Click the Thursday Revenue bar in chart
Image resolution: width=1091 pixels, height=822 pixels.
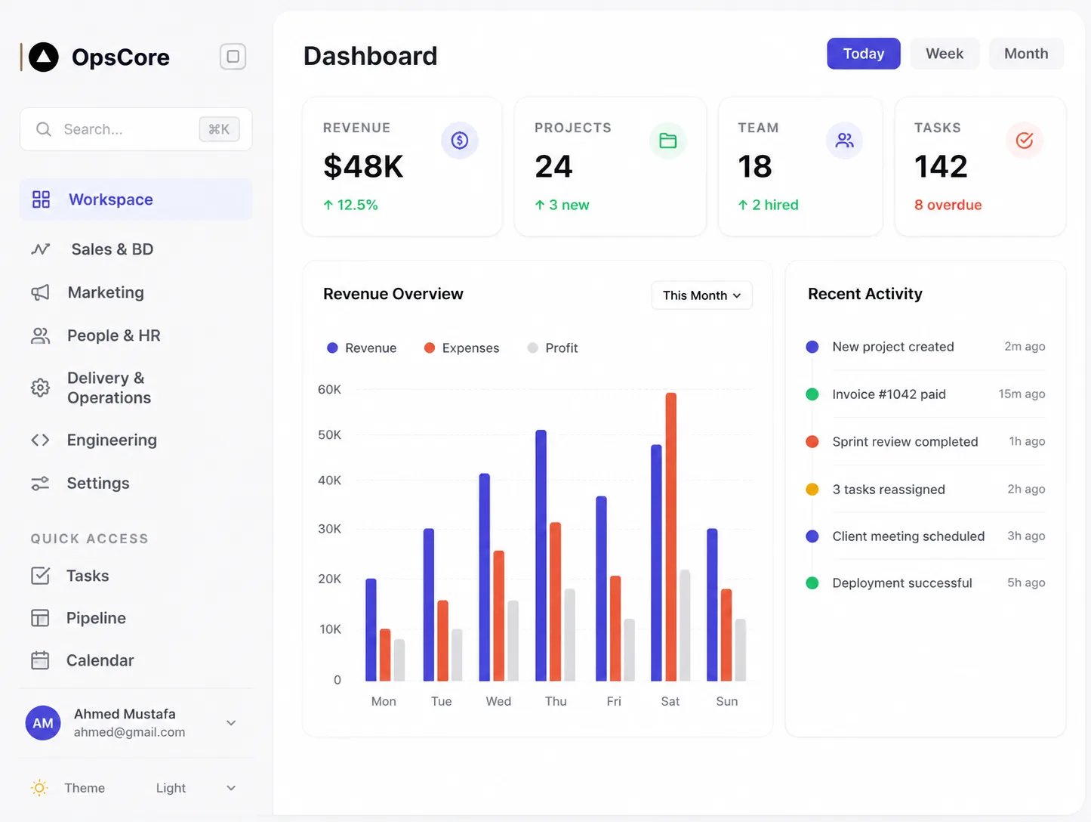pyautogui.click(x=541, y=555)
